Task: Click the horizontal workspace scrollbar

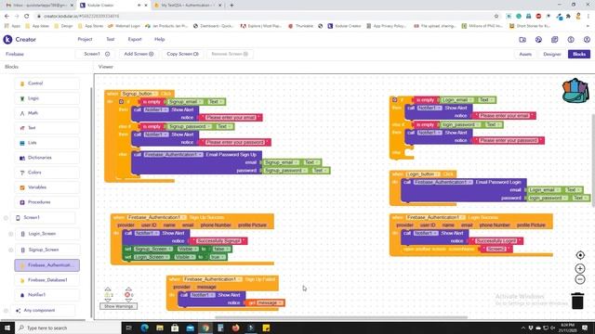Action: (341, 317)
